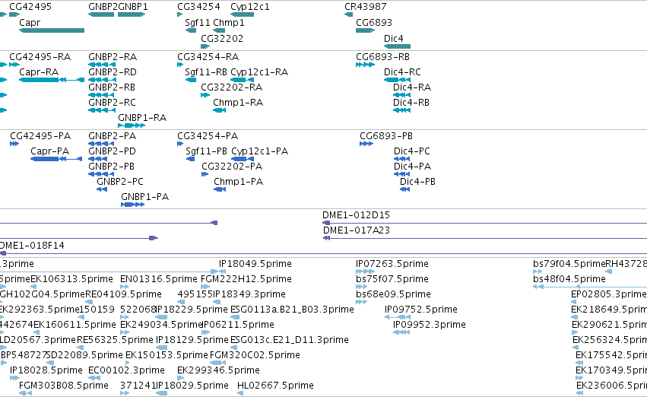Select the DME1-017A23 BAC clone label
The image size is (647, 397).
click(357, 230)
